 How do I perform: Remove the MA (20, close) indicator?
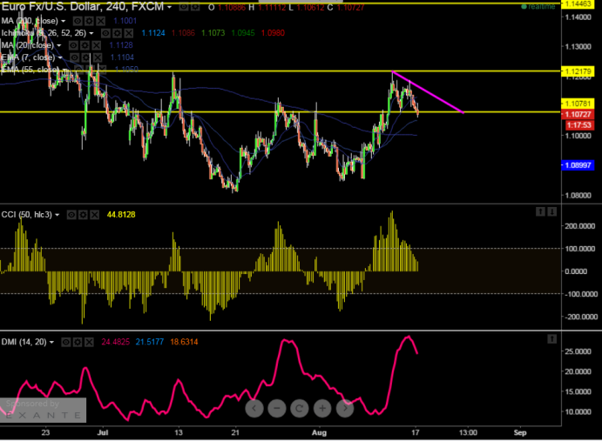point(97,45)
